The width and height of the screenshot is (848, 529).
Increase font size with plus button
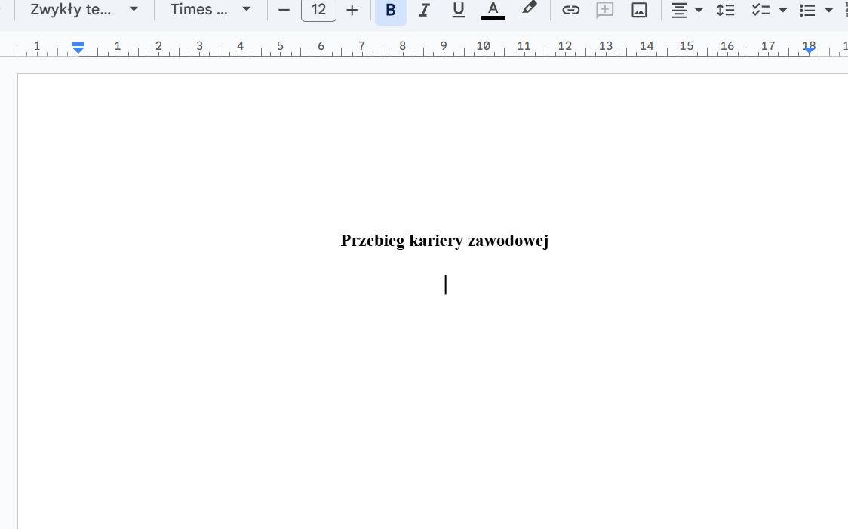[x=352, y=11]
